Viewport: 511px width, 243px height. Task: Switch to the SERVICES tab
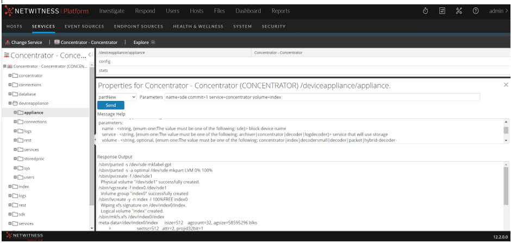click(43, 27)
